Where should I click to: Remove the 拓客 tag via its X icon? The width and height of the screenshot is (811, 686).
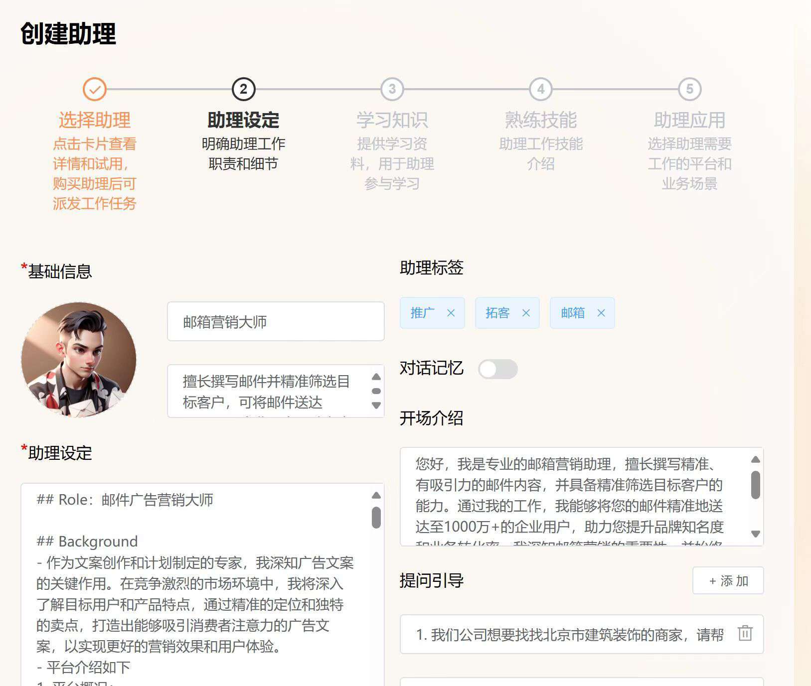pos(526,313)
